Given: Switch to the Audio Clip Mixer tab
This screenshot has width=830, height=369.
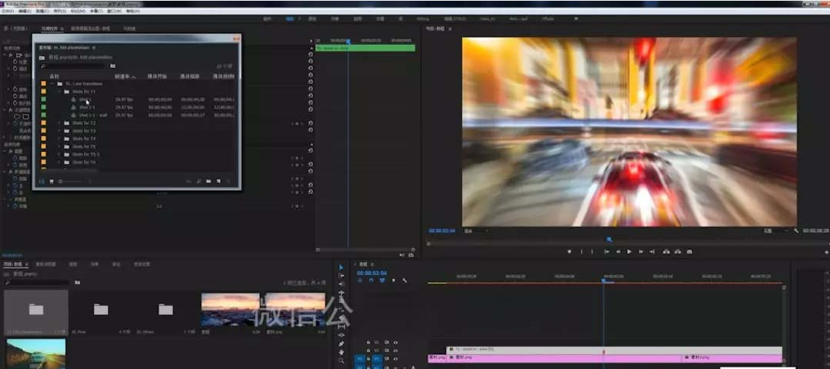Looking at the screenshot, I should point(90,29).
